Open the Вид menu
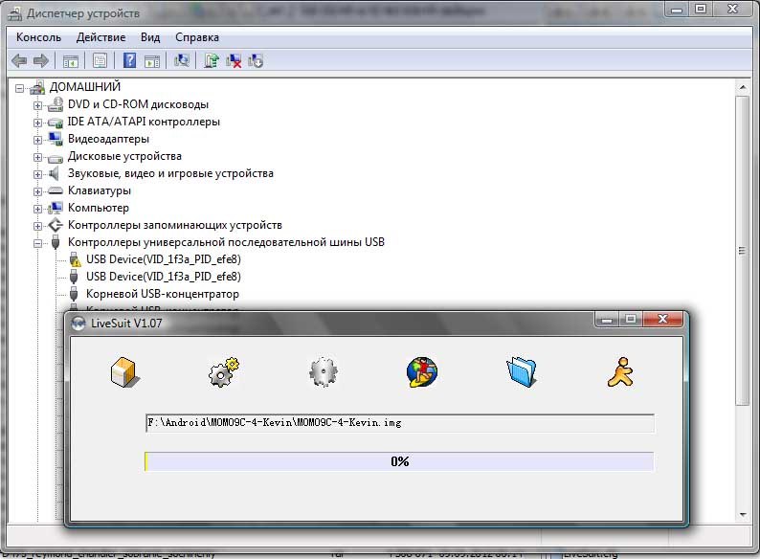The image size is (760, 559). coord(150,37)
